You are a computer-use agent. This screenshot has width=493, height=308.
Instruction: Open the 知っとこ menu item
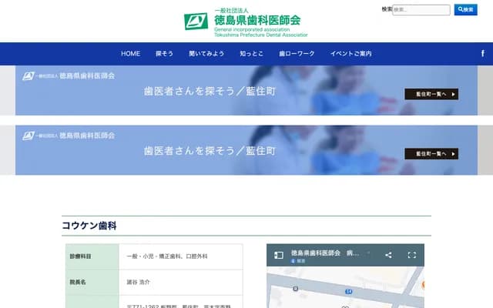[x=251, y=54]
